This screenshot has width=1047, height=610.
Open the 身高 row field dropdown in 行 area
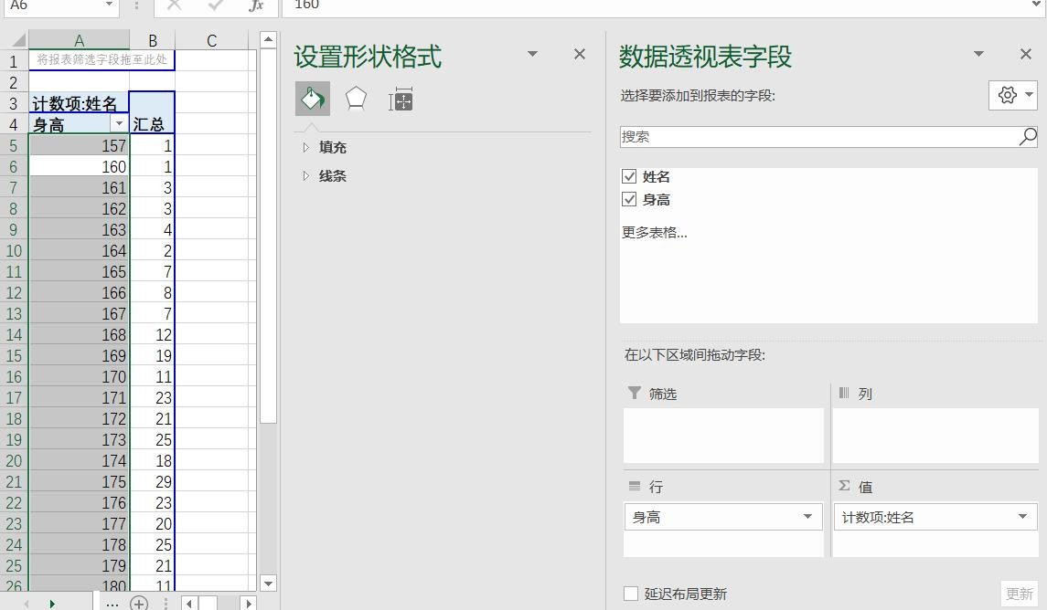[x=807, y=517]
